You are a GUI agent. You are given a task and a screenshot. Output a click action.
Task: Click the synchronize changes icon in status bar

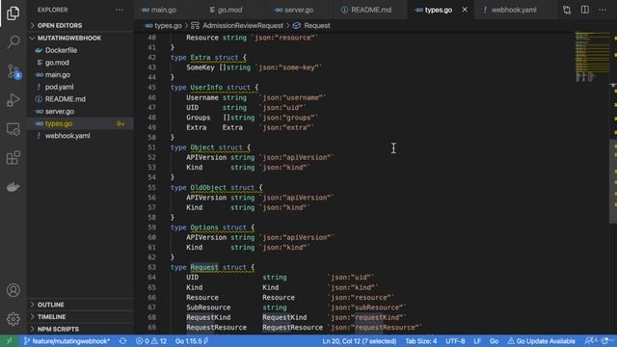[x=122, y=341]
